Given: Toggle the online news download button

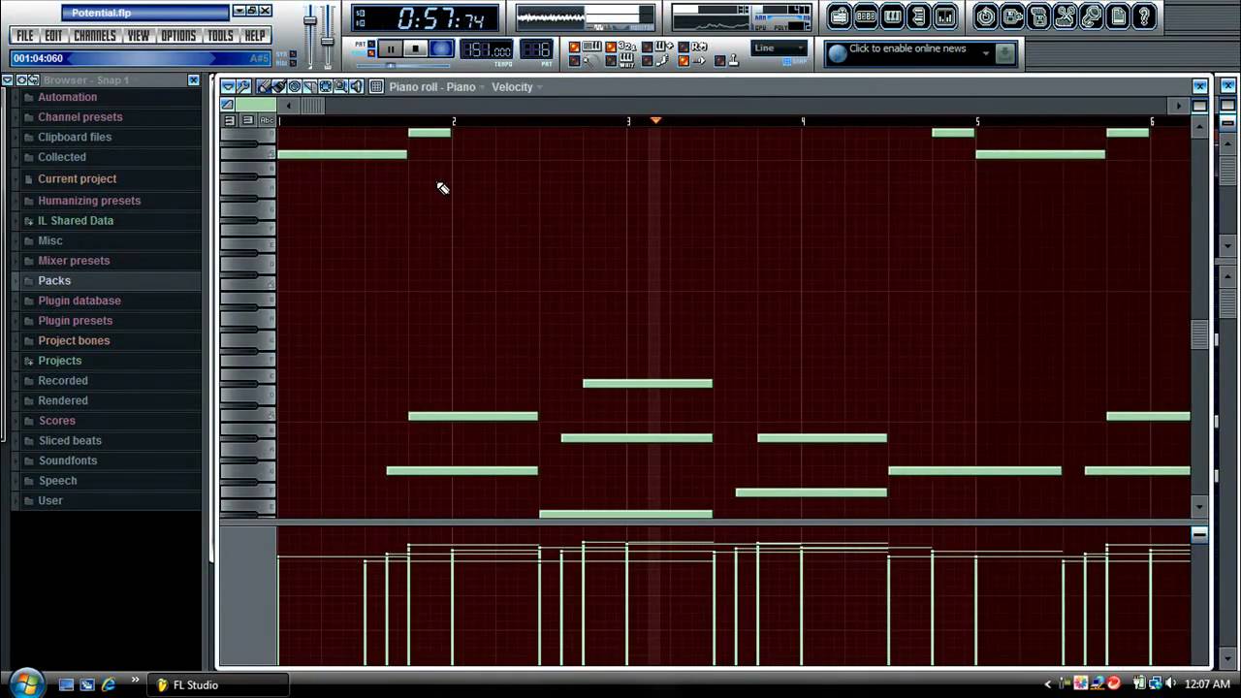Looking at the screenshot, I should click(x=1005, y=53).
